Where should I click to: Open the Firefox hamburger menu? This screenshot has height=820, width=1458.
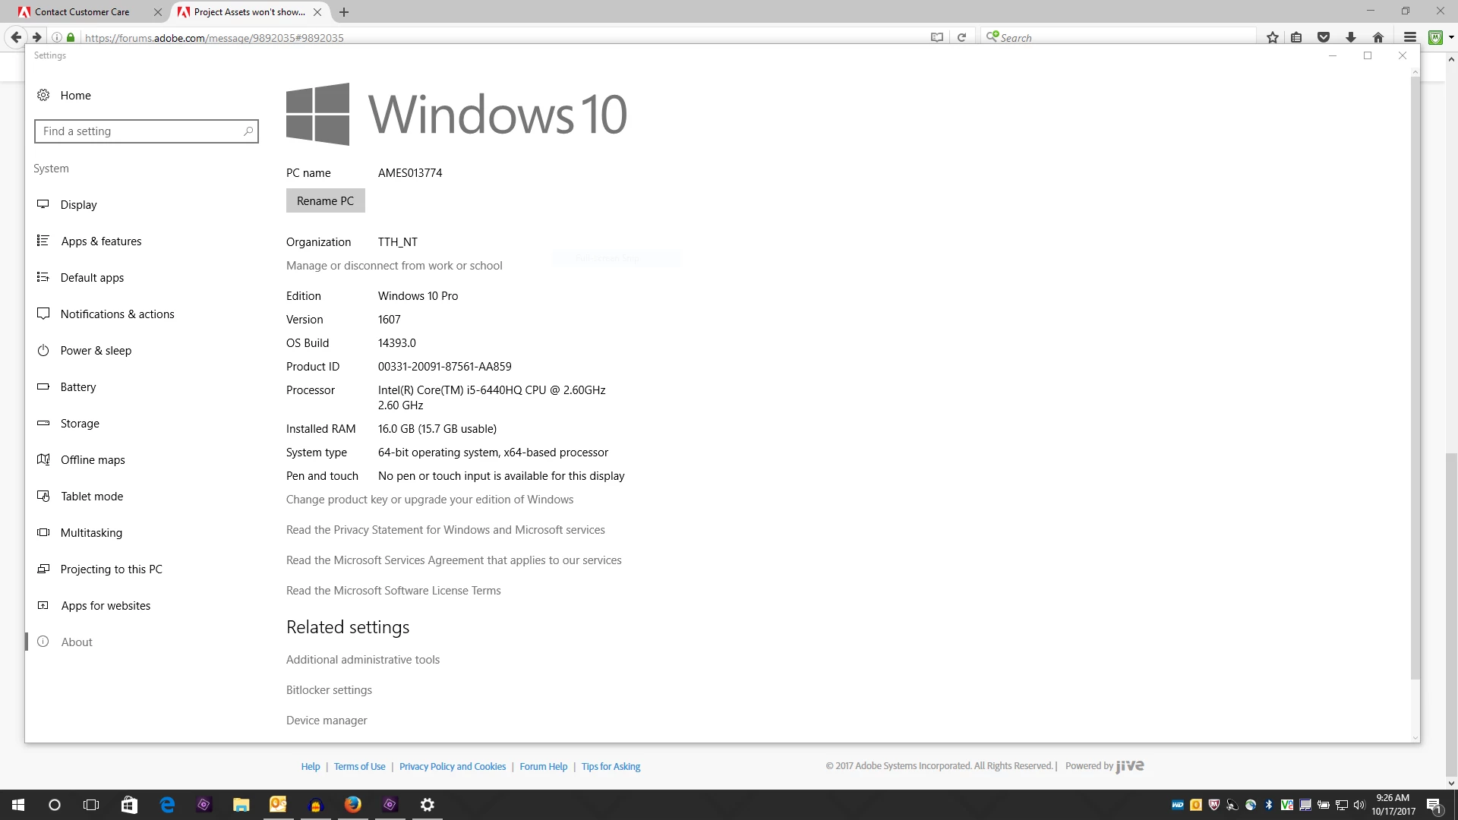(1410, 37)
